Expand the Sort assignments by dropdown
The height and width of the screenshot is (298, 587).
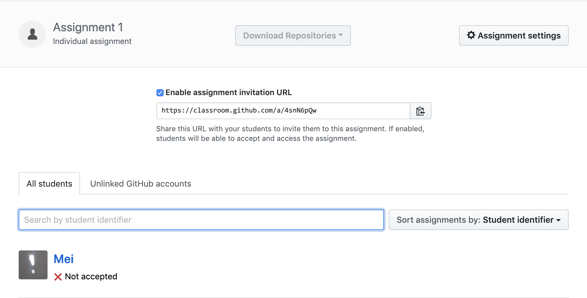click(x=478, y=220)
